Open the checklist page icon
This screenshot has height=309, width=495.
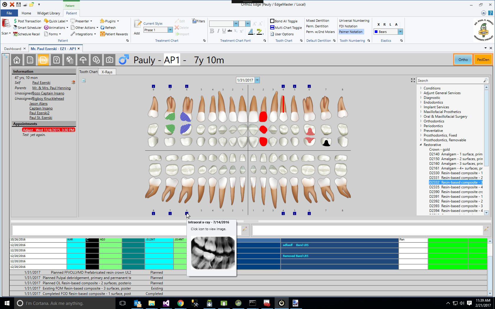click(x=30, y=60)
